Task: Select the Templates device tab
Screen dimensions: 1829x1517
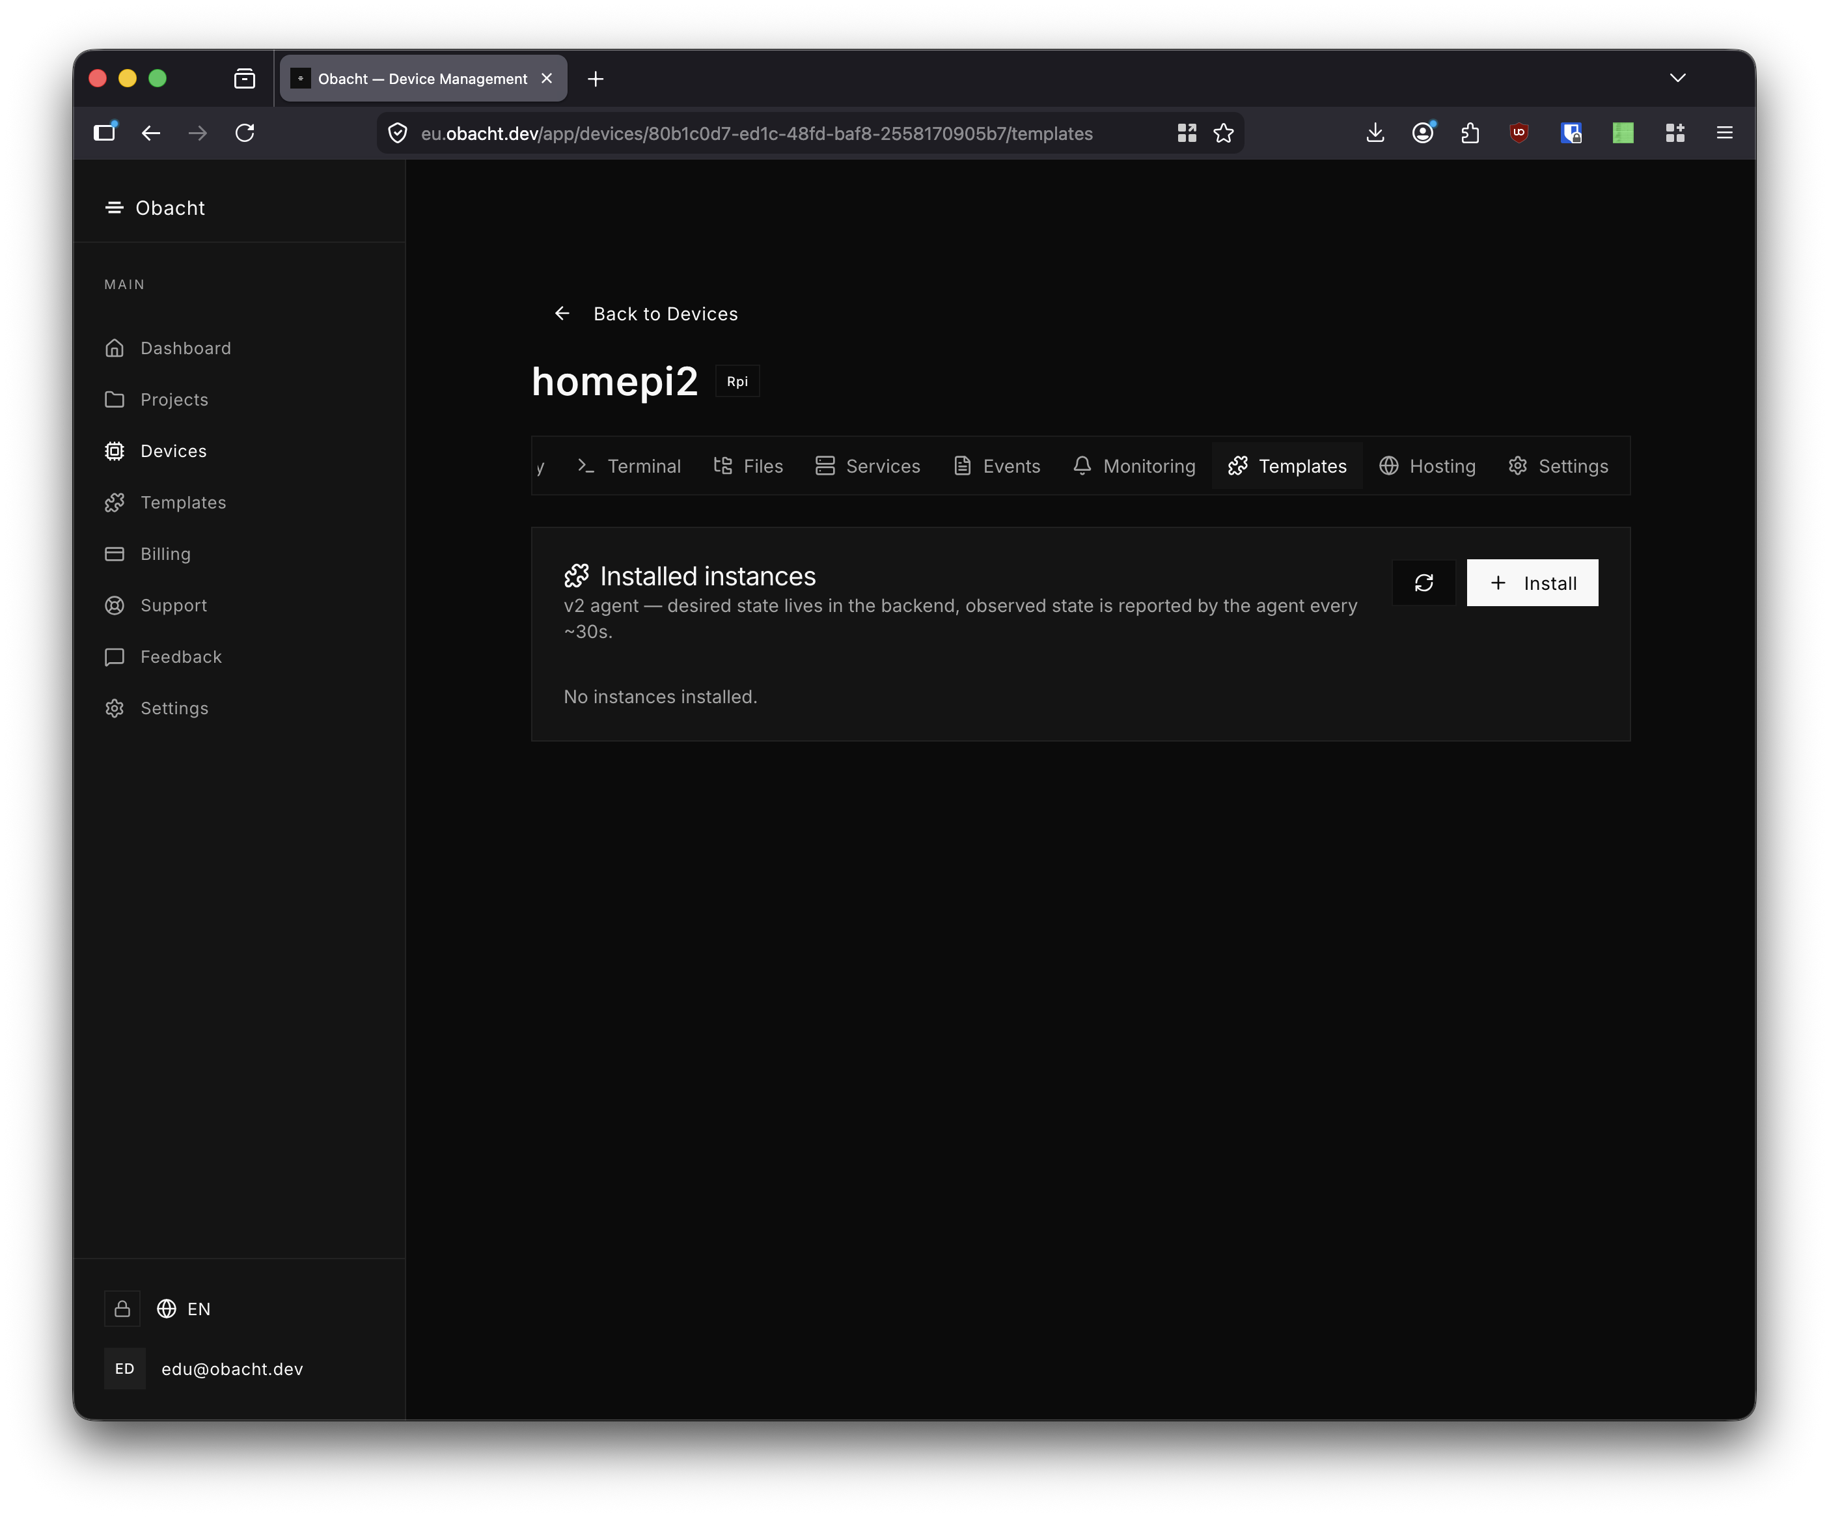Action: (1287, 466)
